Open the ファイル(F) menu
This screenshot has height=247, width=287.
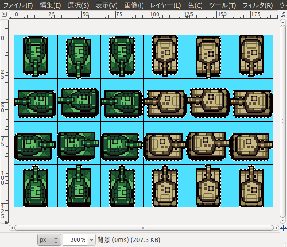pyautogui.click(x=18, y=5)
